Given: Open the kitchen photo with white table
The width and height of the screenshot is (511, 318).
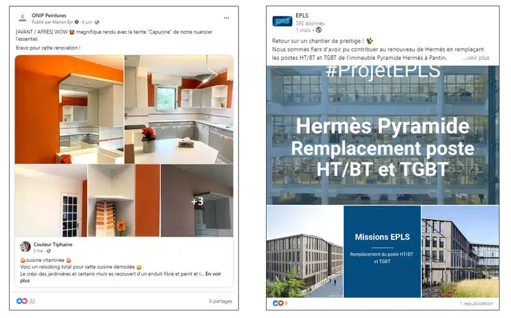Looking at the screenshot, I should pyautogui.click(x=179, y=109).
